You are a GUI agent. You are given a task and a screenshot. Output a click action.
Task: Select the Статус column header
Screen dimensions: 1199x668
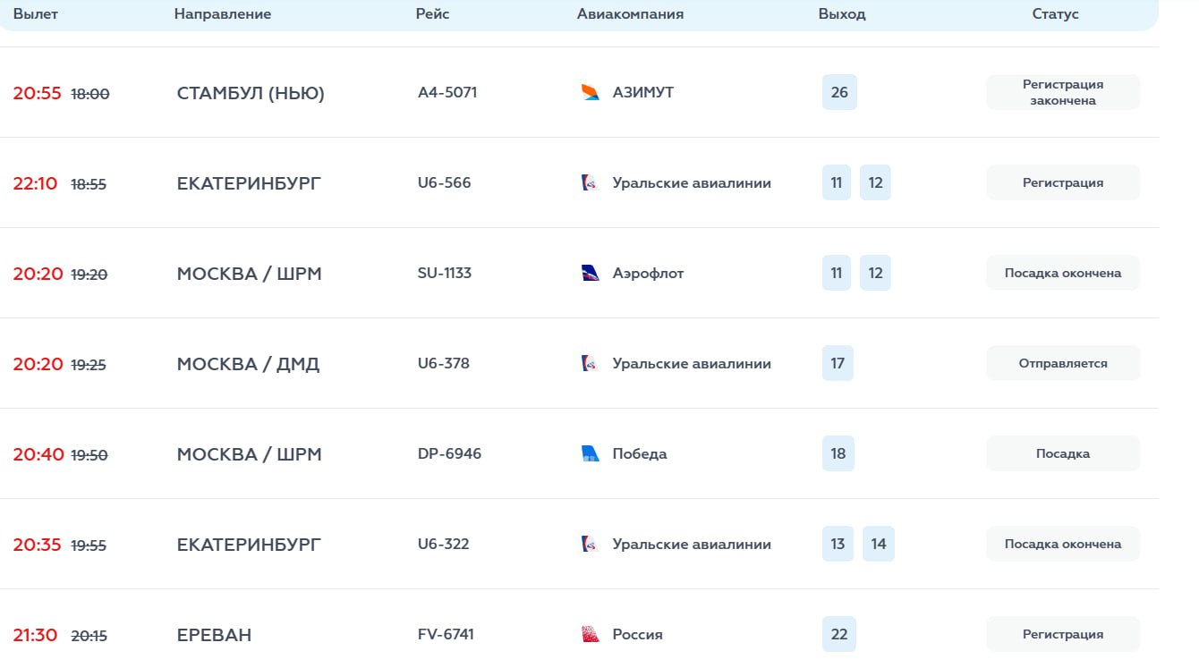(1056, 14)
